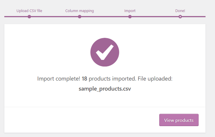Click progress line left of Upload CSV dot
The image size is (215, 137).
point(16,17)
